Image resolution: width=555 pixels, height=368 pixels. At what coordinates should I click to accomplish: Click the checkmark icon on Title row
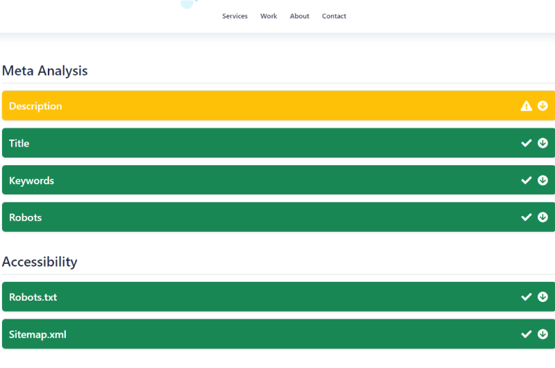pyautogui.click(x=527, y=143)
